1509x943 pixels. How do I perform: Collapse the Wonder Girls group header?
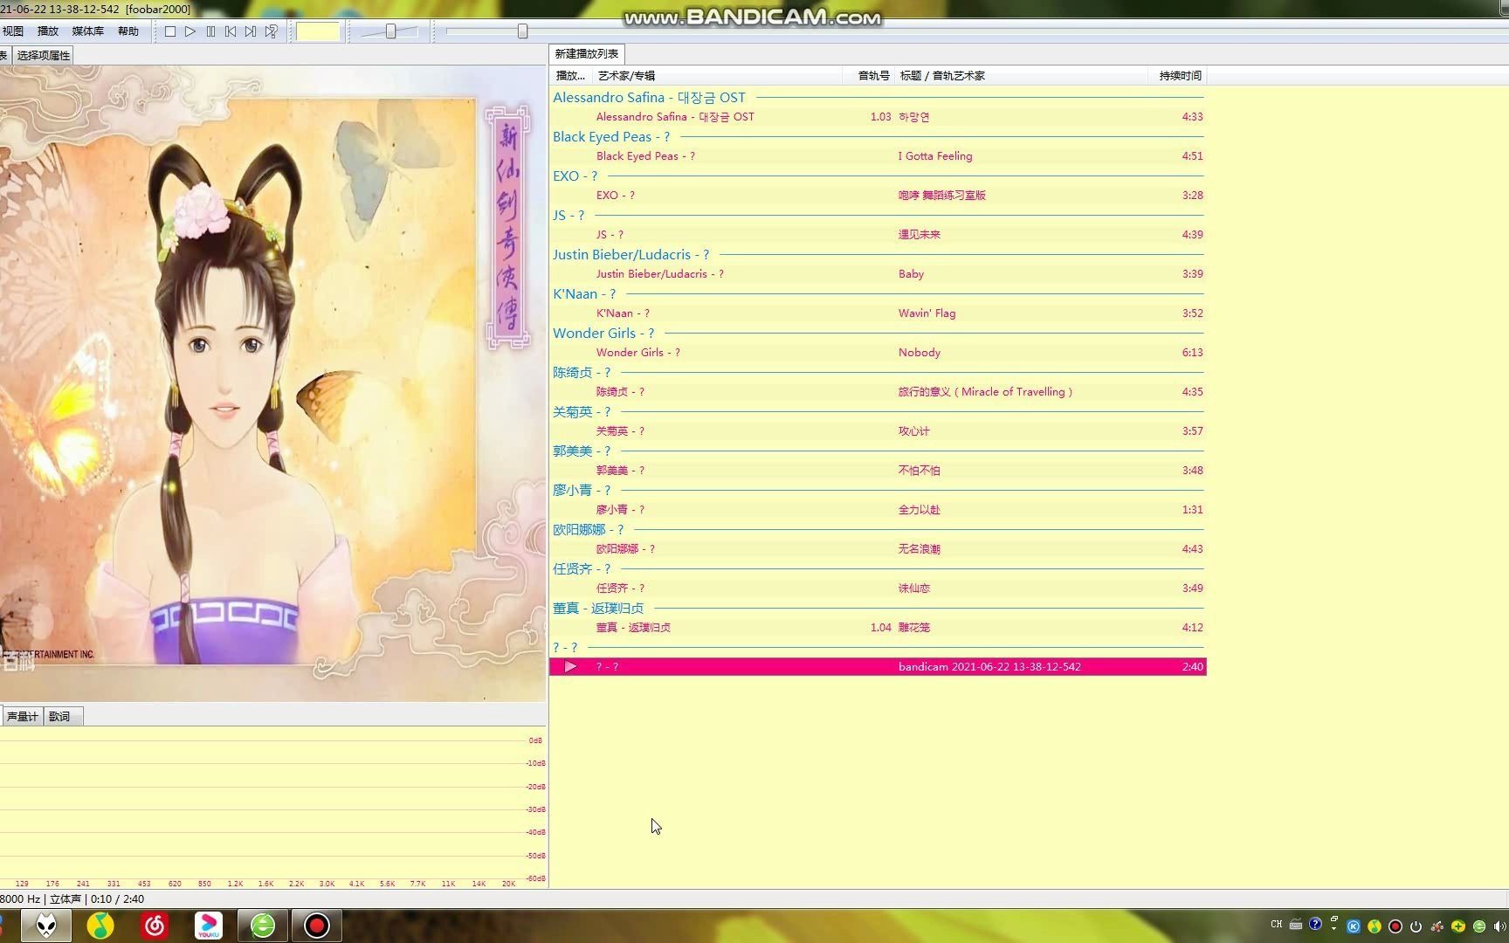[x=878, y=334]
